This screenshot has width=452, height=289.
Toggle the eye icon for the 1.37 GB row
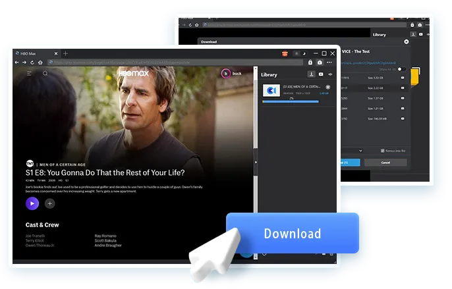[403, 98]
